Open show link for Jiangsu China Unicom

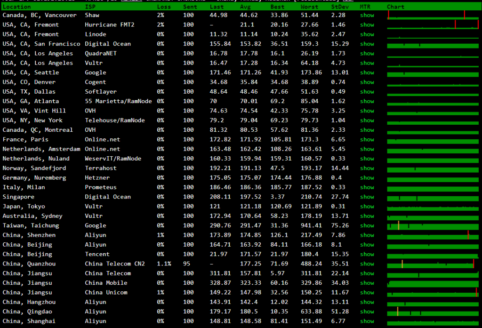(x=367, y=292)
